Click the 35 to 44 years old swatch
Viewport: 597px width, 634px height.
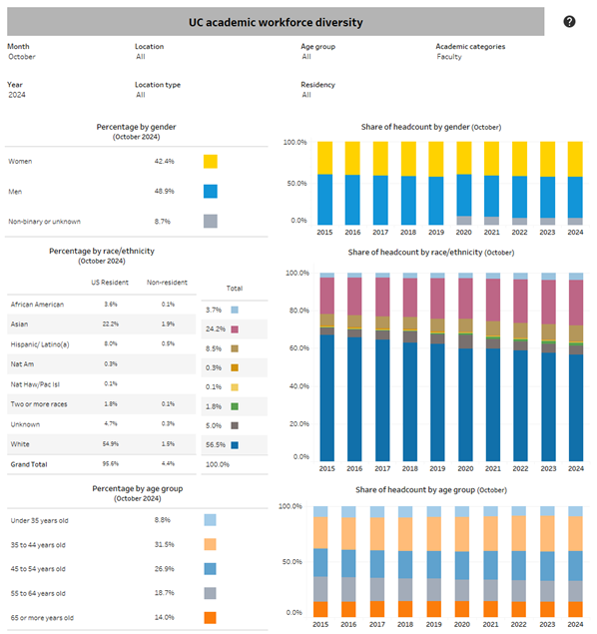coord(210,544)
